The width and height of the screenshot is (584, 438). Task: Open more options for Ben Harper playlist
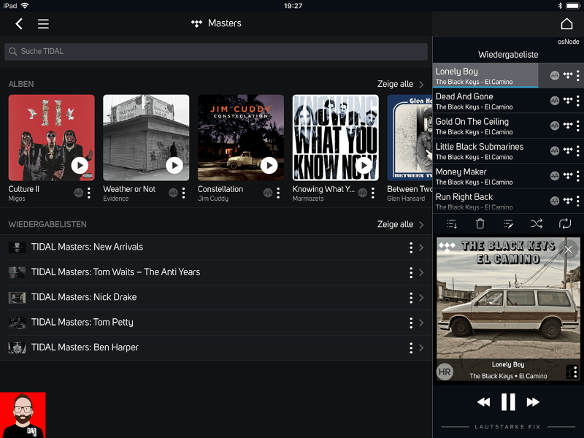pyautogui.click(x=411, y=348)
